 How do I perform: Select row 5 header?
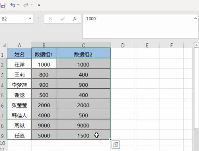coord(3,94)
